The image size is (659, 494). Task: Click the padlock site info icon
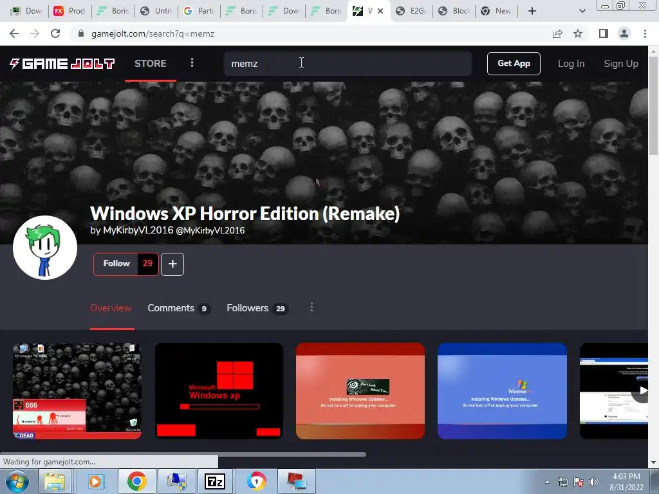(81, 33)
